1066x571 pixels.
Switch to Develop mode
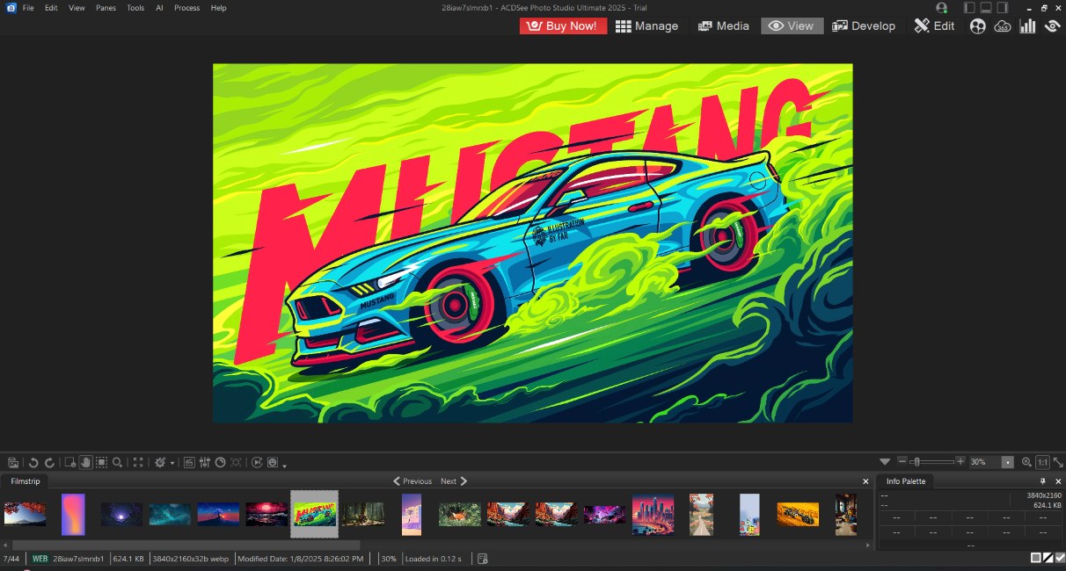pyautogui.click(x=865, y=25)
